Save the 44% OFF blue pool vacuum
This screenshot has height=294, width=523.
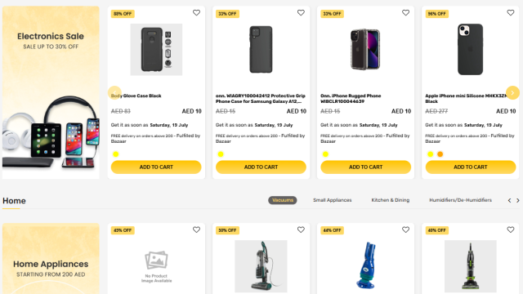coord(405,229)
